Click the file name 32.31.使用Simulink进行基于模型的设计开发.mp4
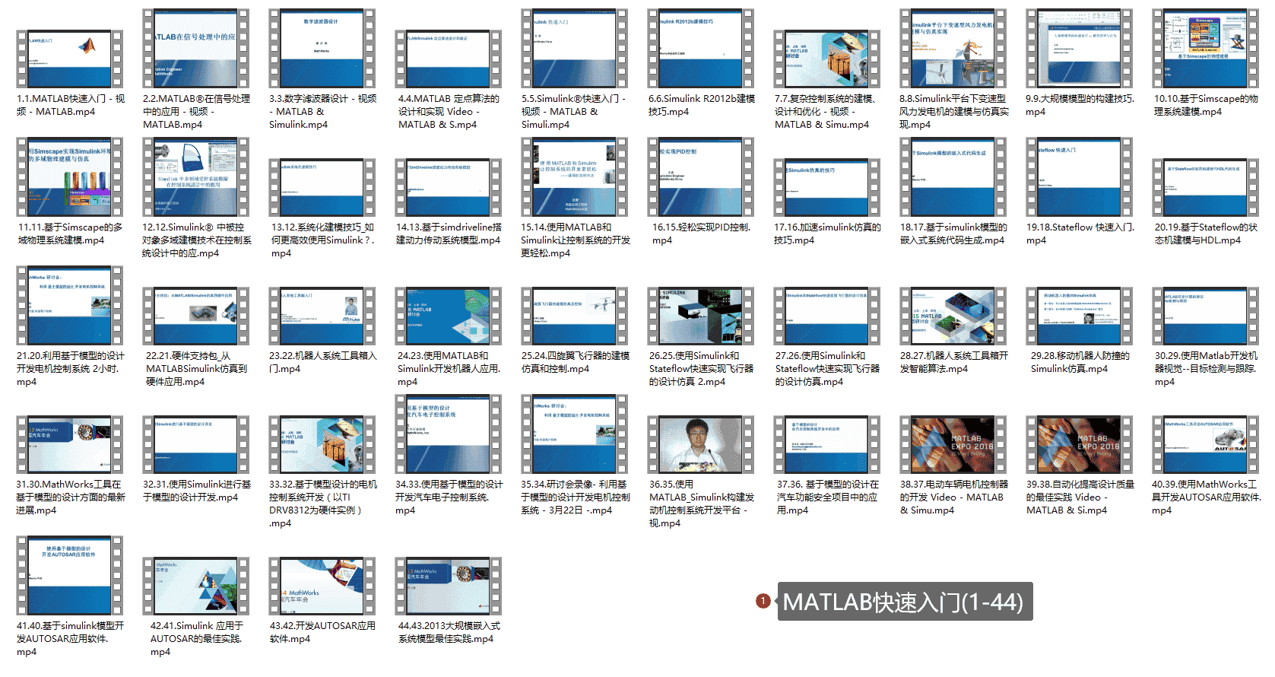 click(x=196, y=491)
